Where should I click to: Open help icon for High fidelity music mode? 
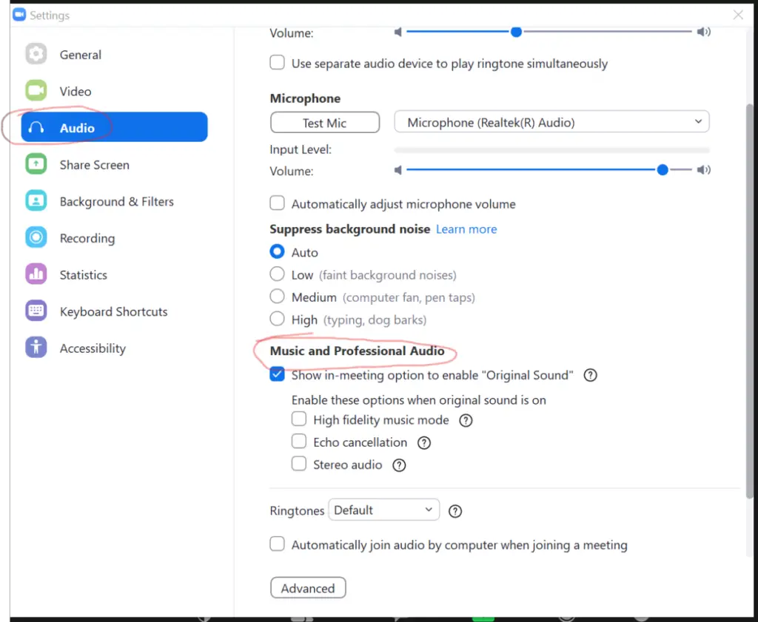(466, 420)
